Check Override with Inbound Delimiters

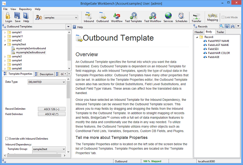[x=7, y=138]
